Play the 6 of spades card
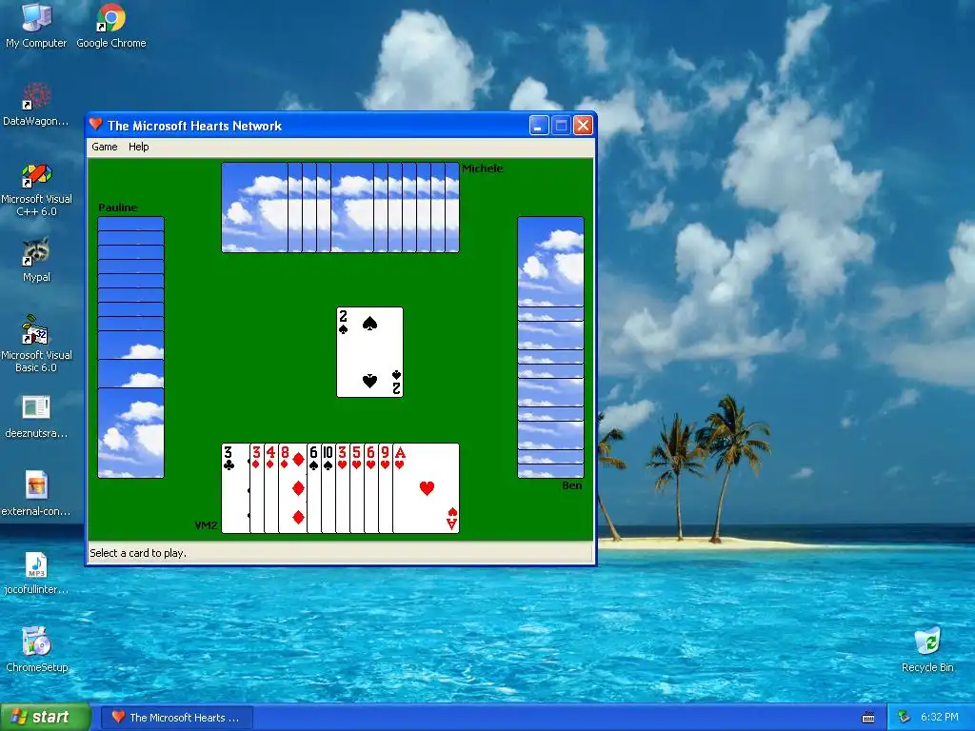The height and width of the screenshot is (731, 975). coord(314,488)
